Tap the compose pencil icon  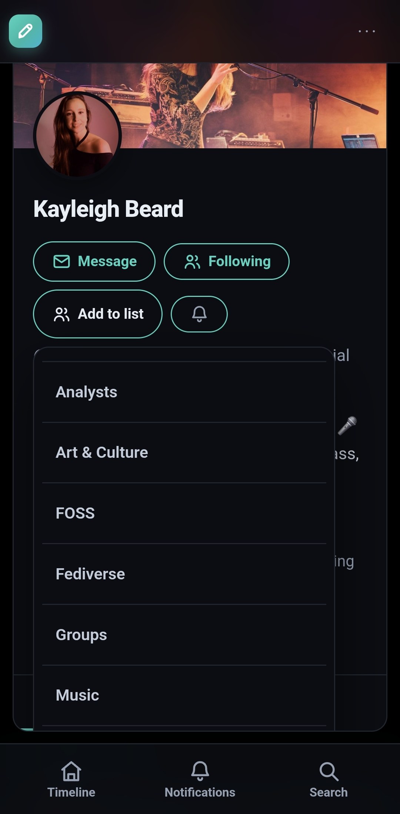click(26, 31)
